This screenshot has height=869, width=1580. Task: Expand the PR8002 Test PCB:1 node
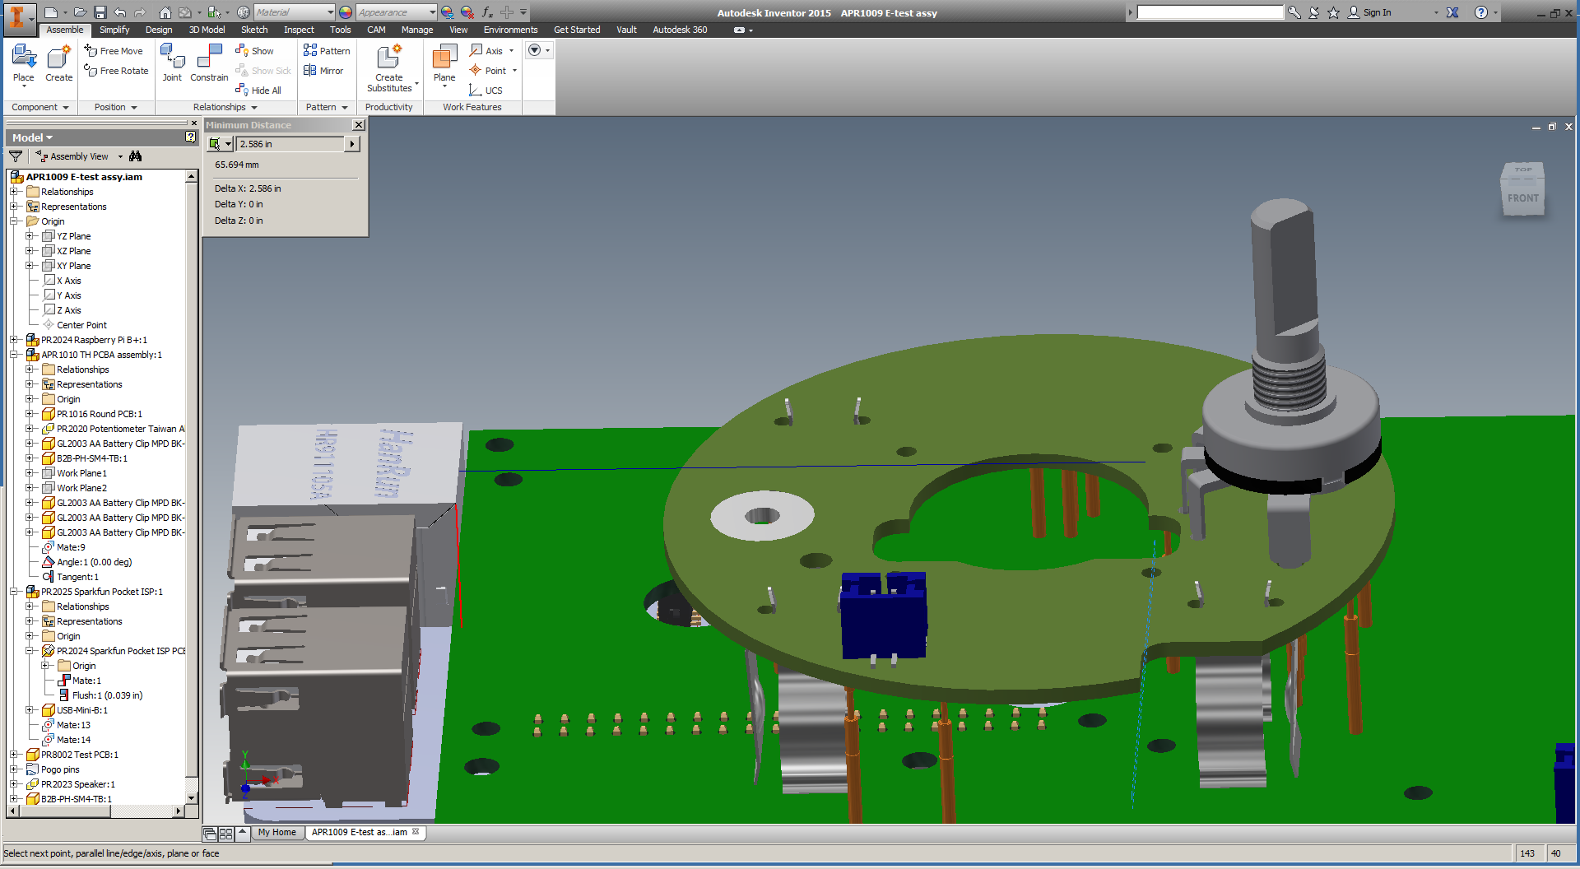point(14,755)
